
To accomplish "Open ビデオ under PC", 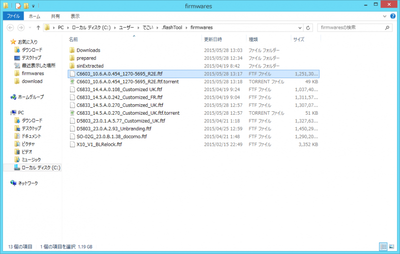I will (x=27, y=152).
